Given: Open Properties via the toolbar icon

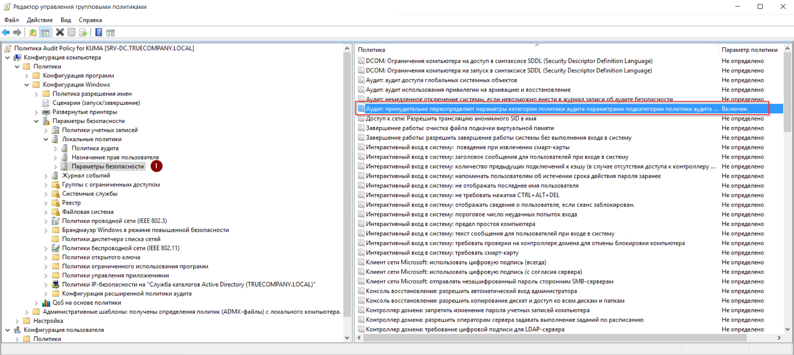Looking at the screenshot, I should 72,33.
